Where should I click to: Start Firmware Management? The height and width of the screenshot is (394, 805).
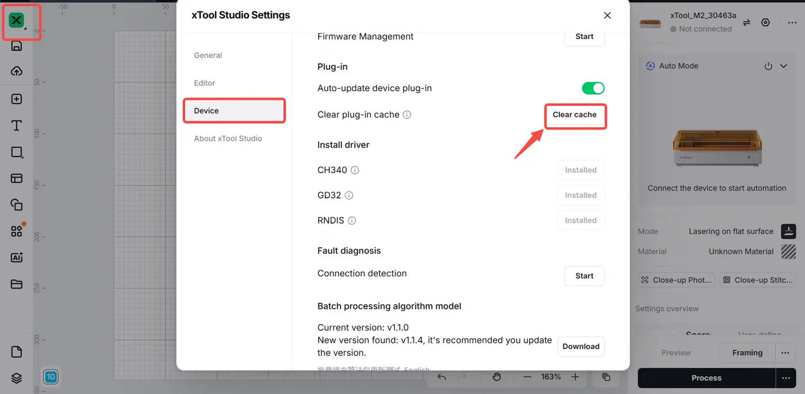(x=584, y=36)
